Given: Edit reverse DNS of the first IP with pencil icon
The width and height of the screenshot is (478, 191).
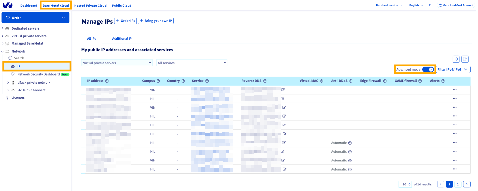Looking at the screenshot, I should click(284, 90).
